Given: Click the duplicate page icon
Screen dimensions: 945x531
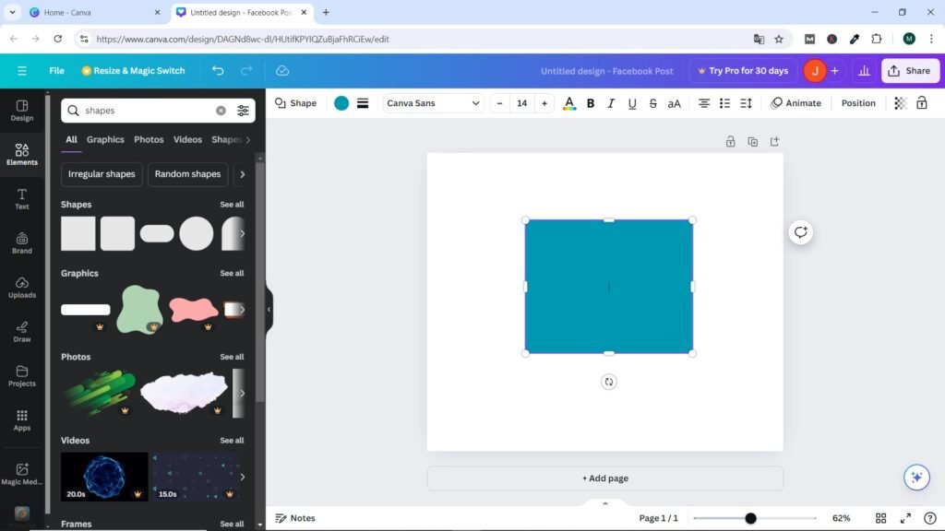Looking at the screenshot, I should tap(752, 142).
